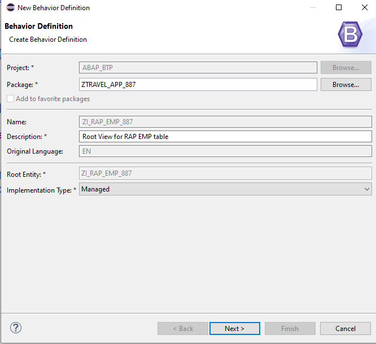Screen dimensions: 376x344
Task: Click the Browse button next to Project
Action: pyautogui.click(x=346, y=68)
